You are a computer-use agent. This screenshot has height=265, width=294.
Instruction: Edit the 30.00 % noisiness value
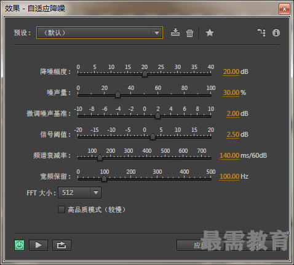[x=231, y=92]
